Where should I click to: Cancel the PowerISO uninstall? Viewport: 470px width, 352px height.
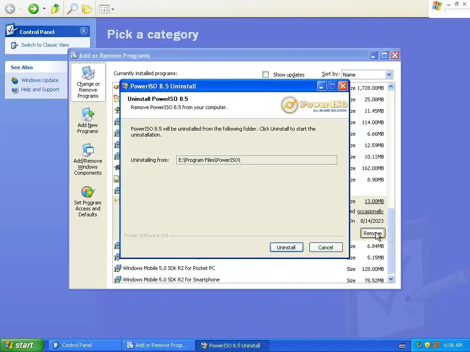click(326, 247)
